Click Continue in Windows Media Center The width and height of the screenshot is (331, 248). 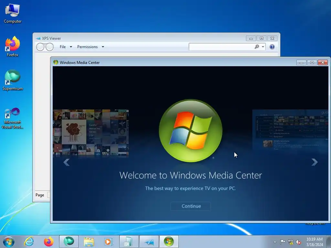[x=190, y=206]
